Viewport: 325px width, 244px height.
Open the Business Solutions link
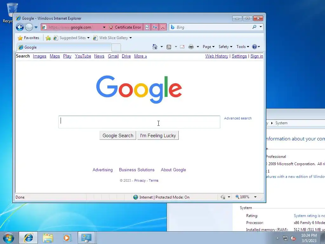point(136,170)
